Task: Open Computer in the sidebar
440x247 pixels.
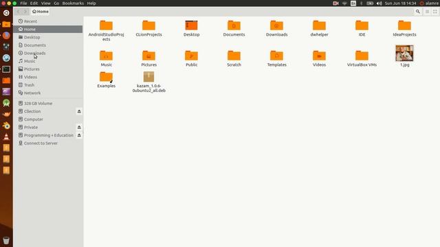Action: pos(48,119)
